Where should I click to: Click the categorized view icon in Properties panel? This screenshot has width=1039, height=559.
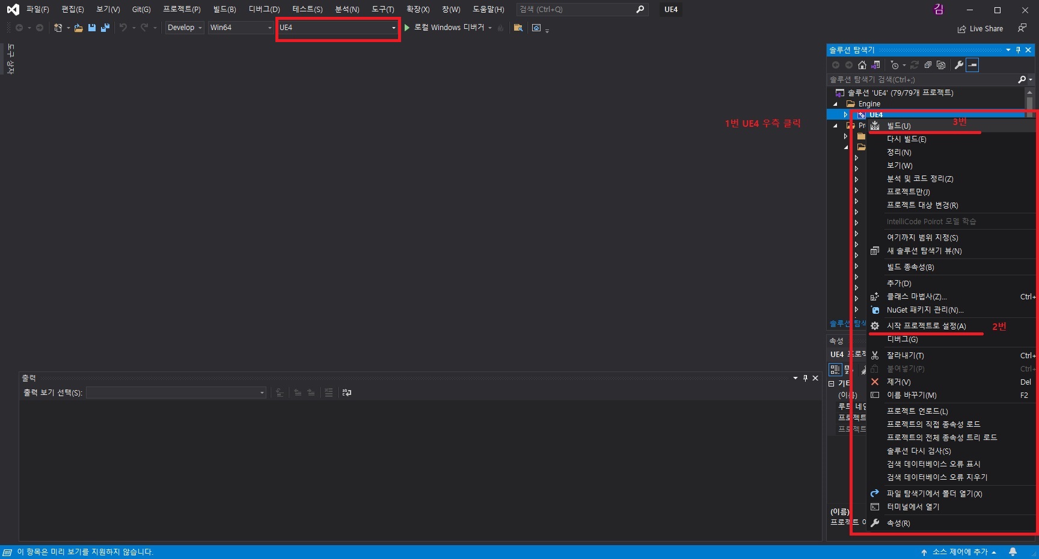point(835,370)
